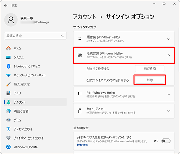Image resolution: width=180 pixels, height=154 pixels.
Task: Click the 設定の検索 search field
Action: pos(35,36)
